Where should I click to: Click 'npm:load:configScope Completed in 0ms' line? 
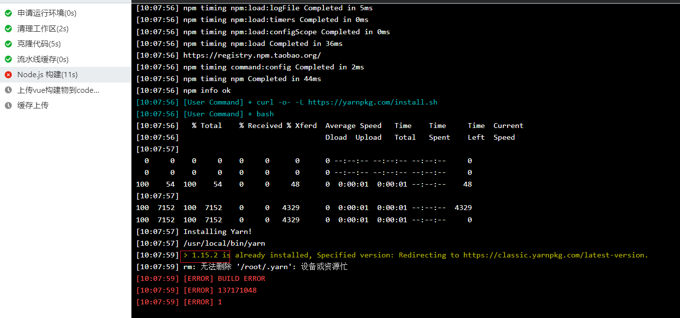click(263, 32)
